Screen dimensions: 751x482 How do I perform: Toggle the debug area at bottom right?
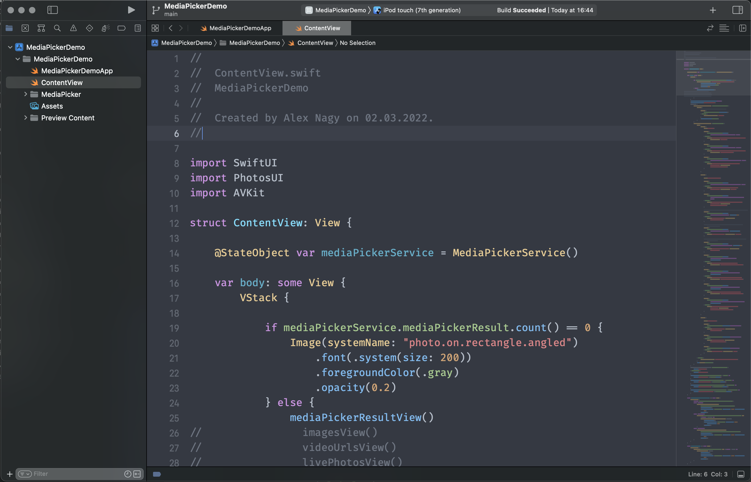[x=741, y=474]
